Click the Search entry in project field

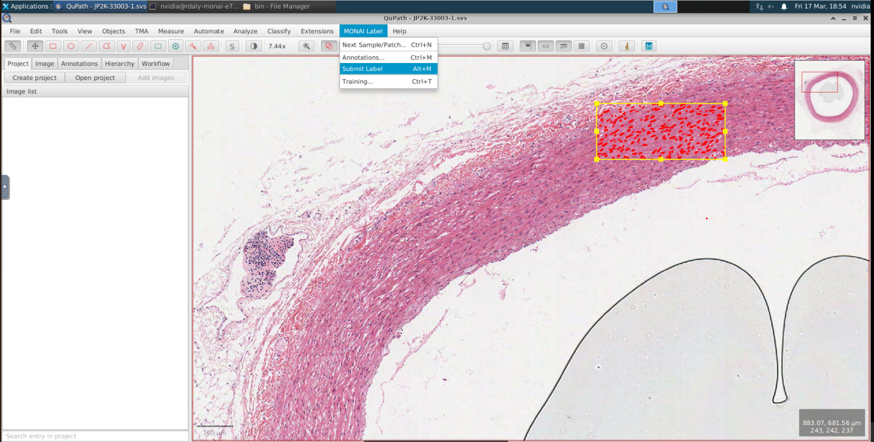pos(95,436)
